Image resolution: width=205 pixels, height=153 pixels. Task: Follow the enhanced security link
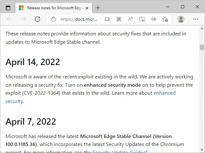point(165,93)
